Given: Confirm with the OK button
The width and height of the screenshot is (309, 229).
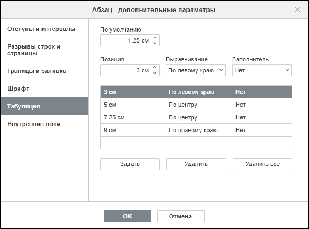Looking at the screenshot, I should (x=128, y=216).
